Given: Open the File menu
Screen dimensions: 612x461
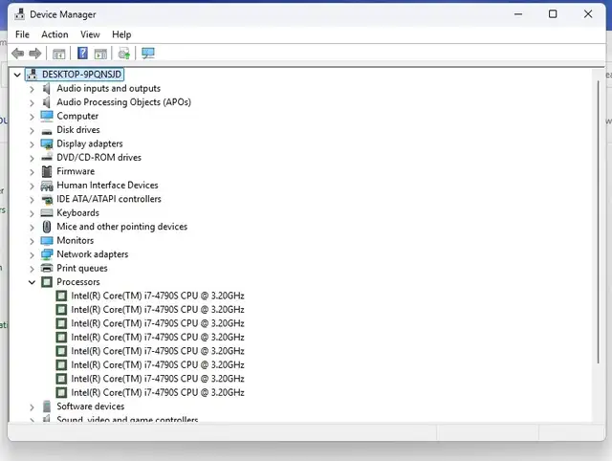Looking at the screenshot, I should coord(22,34).
